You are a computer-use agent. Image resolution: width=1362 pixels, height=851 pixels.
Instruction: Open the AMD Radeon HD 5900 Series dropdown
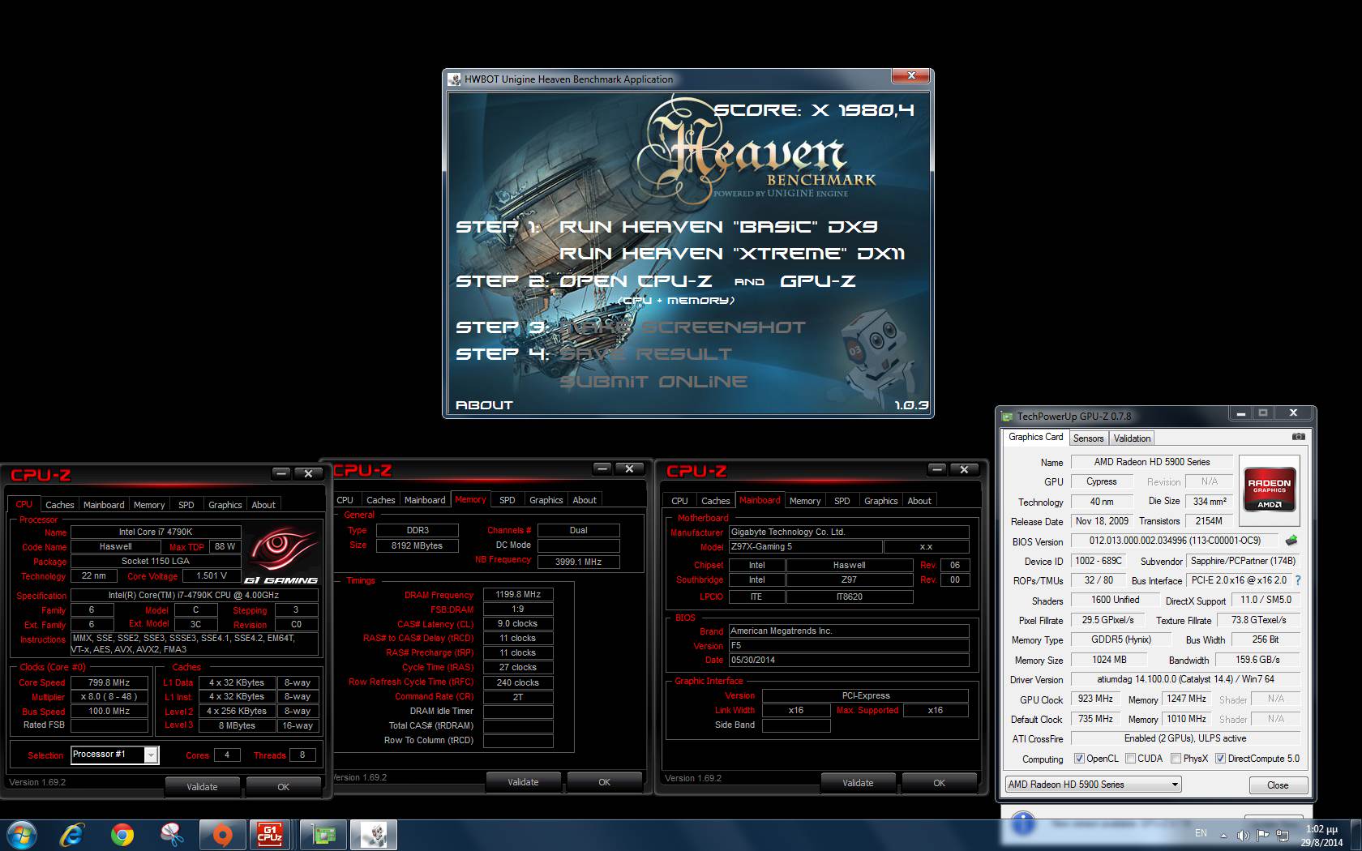coord(1093,785)
